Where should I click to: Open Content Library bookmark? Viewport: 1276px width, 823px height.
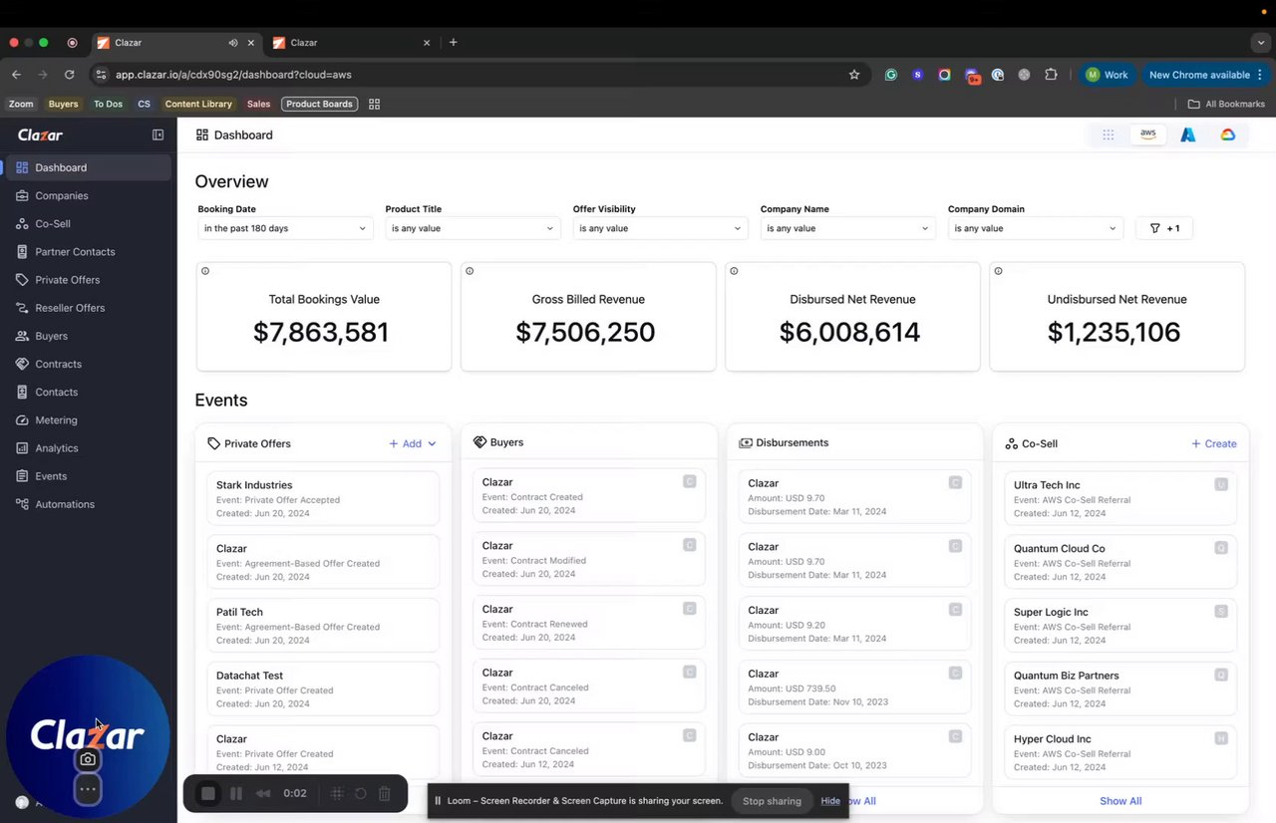(x=198, y=104)
